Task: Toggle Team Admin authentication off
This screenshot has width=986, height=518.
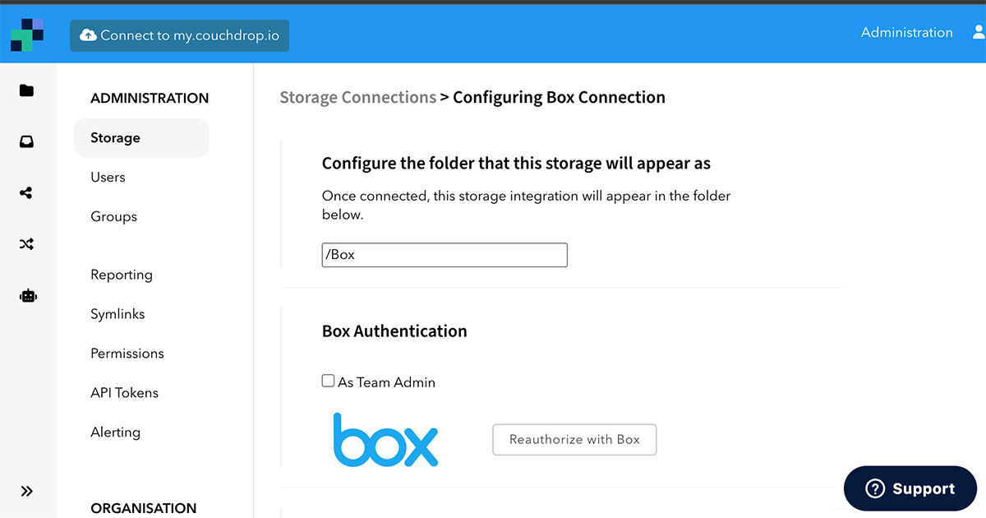Action: 328,381
